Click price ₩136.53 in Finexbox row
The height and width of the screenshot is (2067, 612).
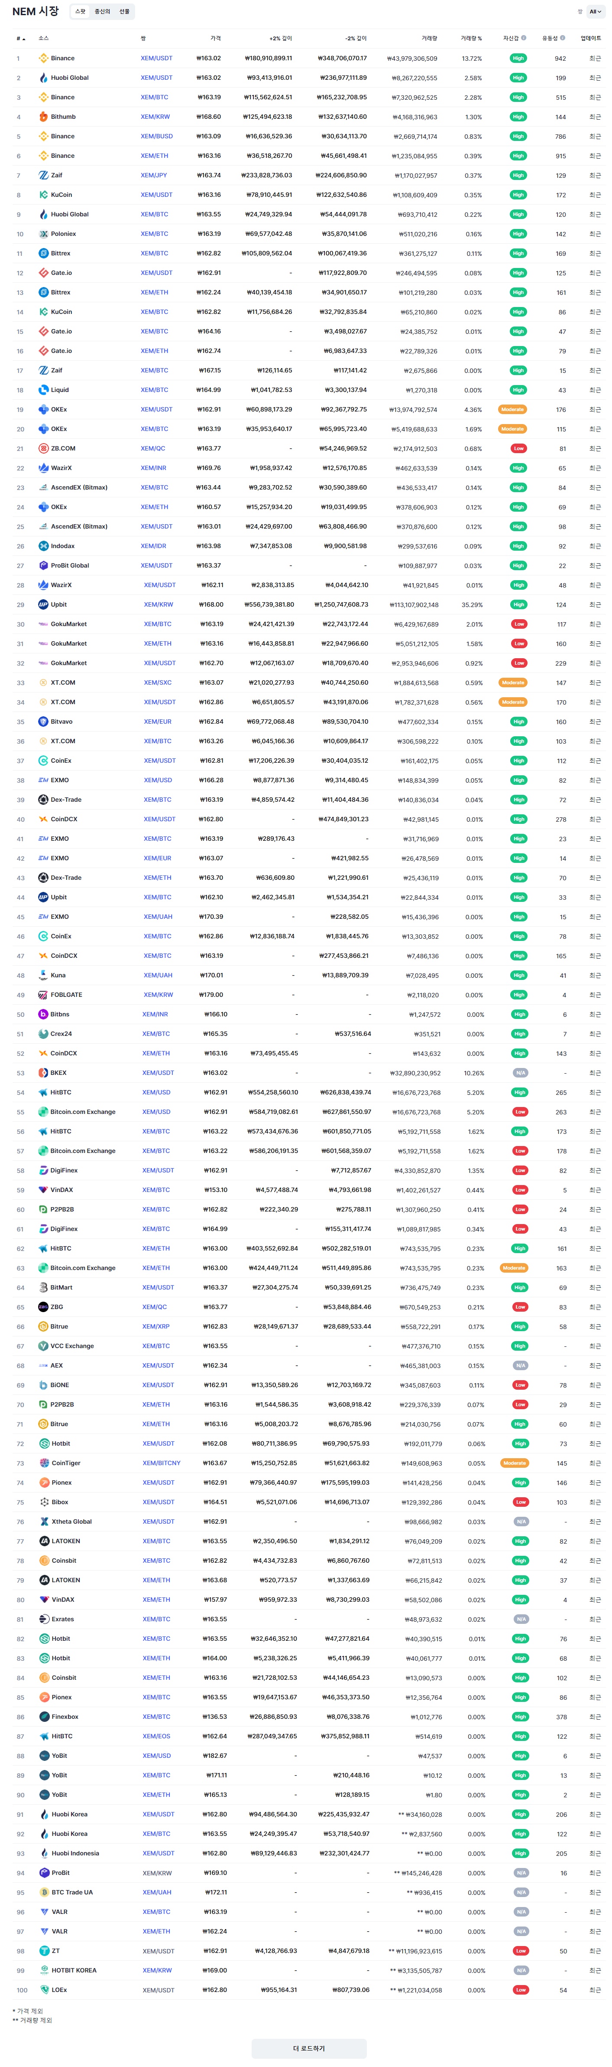pyautogui.click(x=215, y=1717)
